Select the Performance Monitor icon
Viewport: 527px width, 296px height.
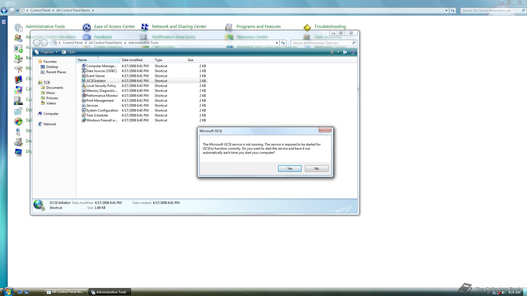point(84,96)
